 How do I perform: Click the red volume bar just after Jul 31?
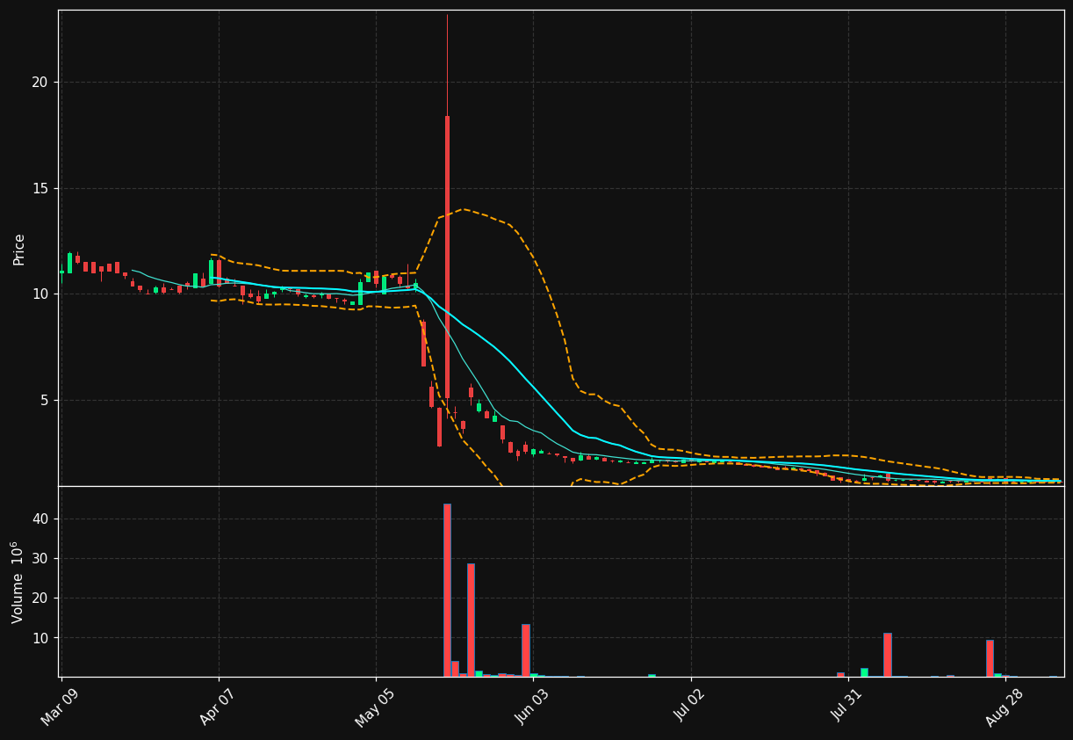pos(888,655)
